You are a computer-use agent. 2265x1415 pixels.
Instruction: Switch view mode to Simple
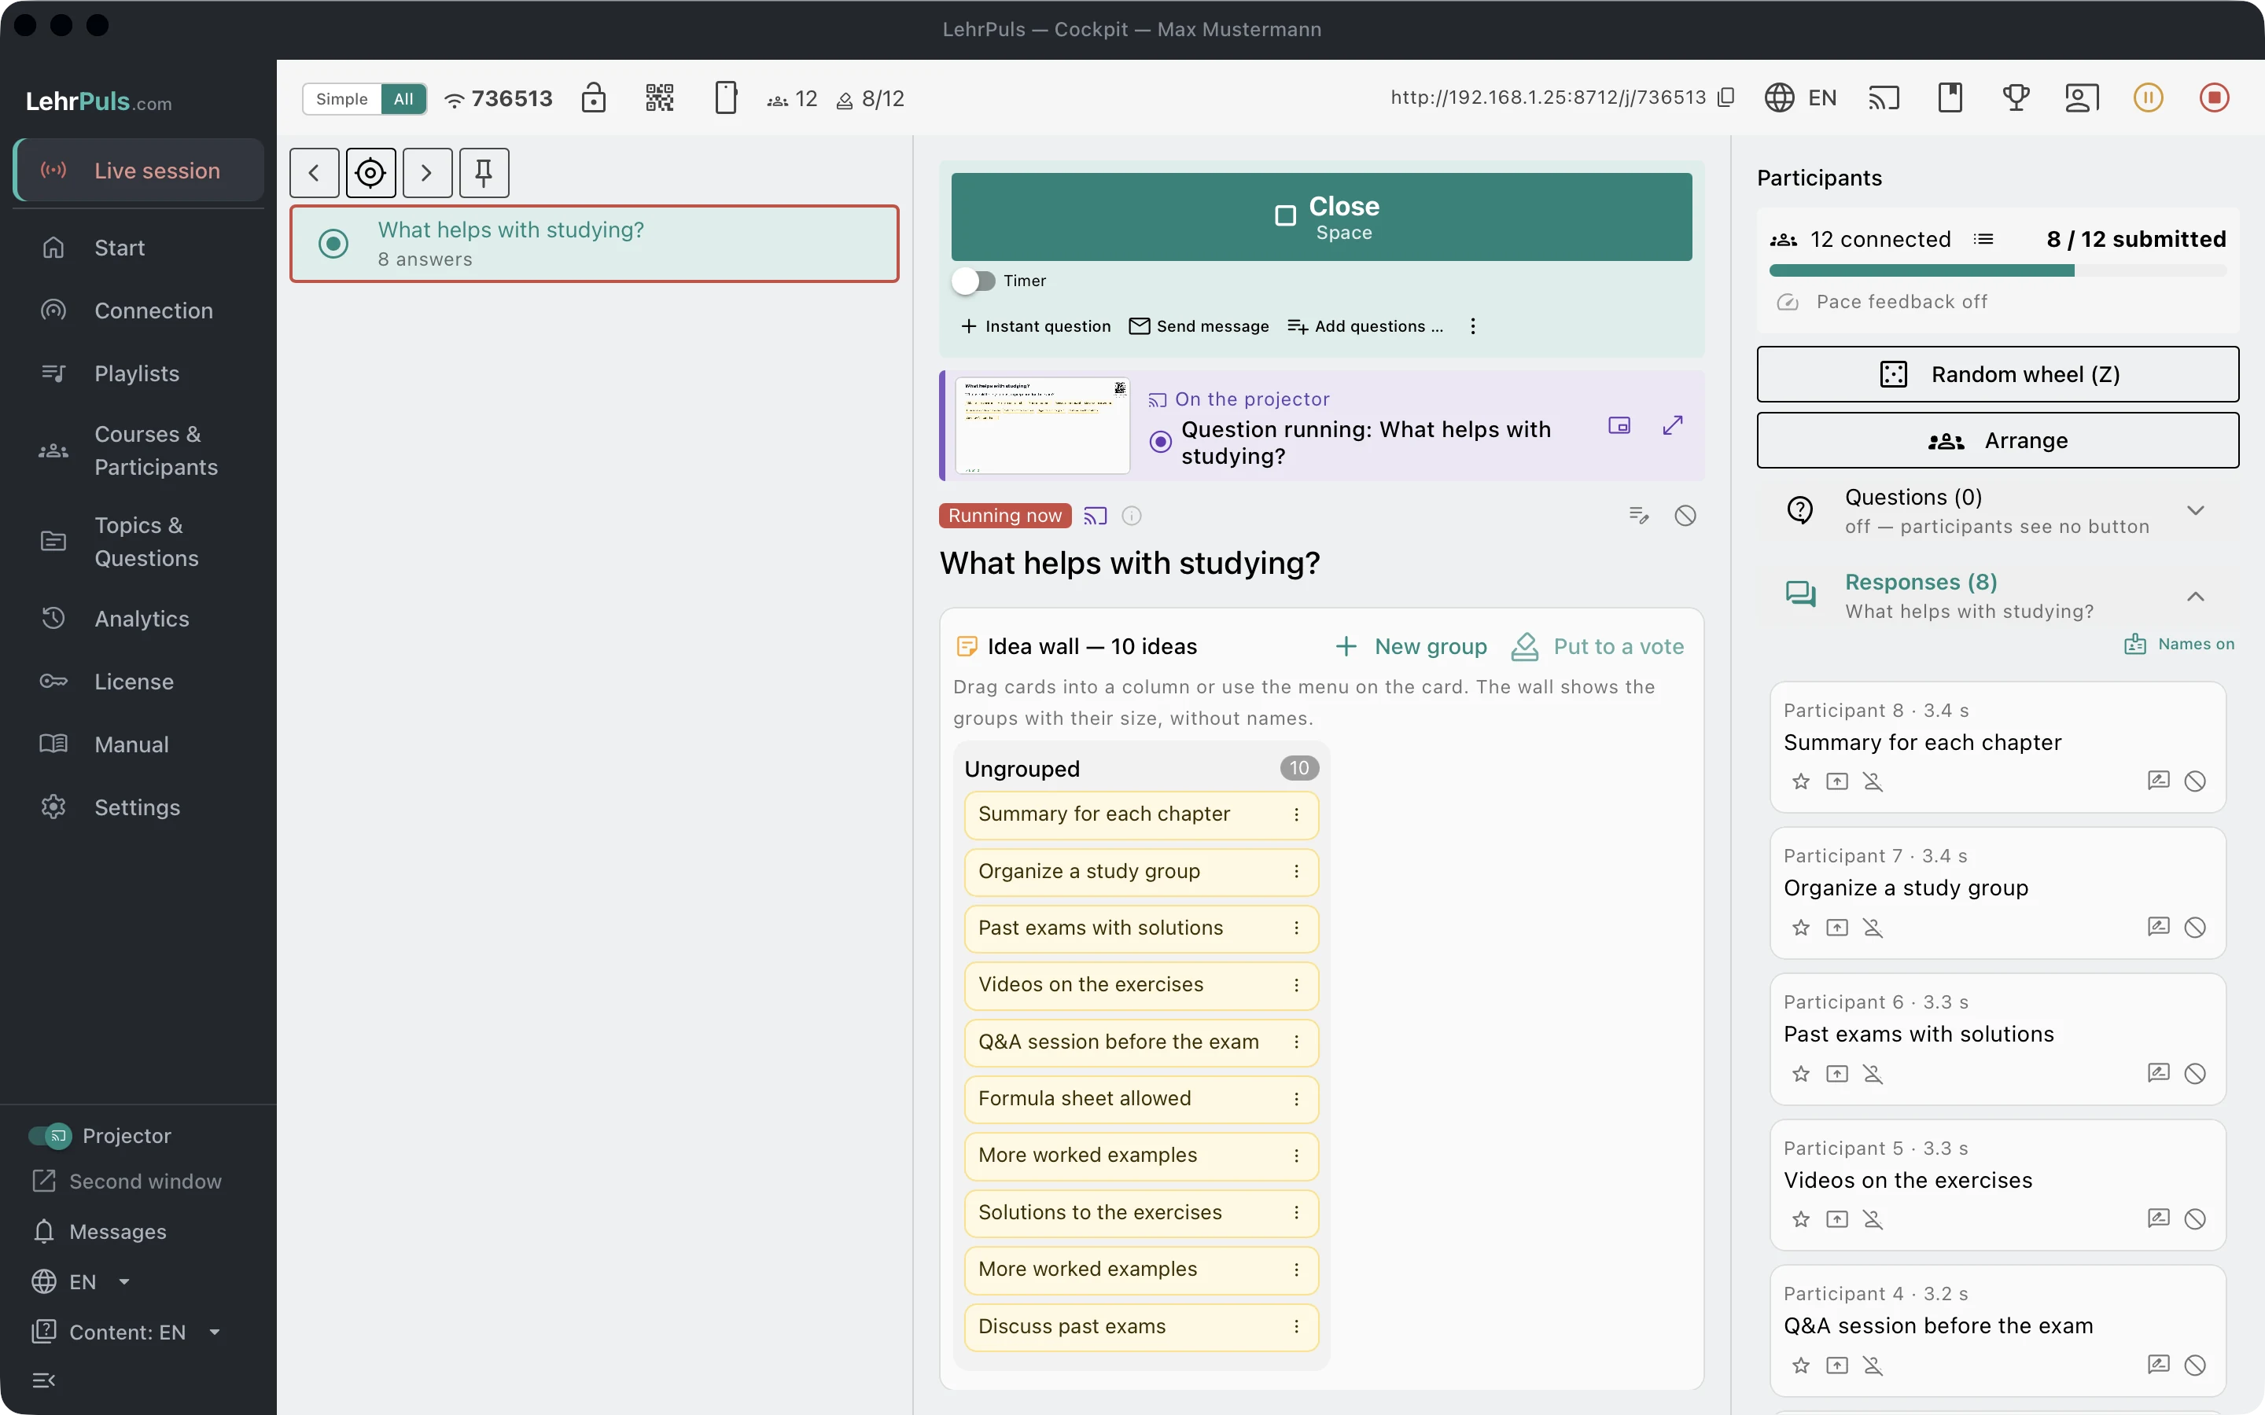point(341,98)
